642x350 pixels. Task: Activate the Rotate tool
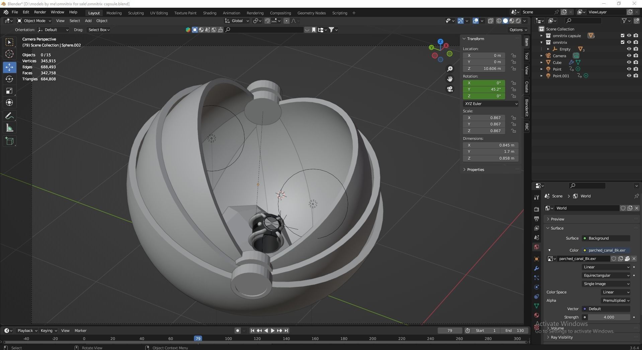pos(9,79)
